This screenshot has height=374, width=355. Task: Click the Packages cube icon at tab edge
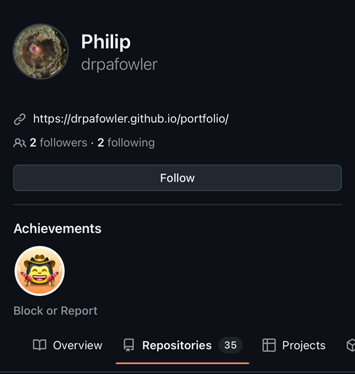click(x=351, y=345)
